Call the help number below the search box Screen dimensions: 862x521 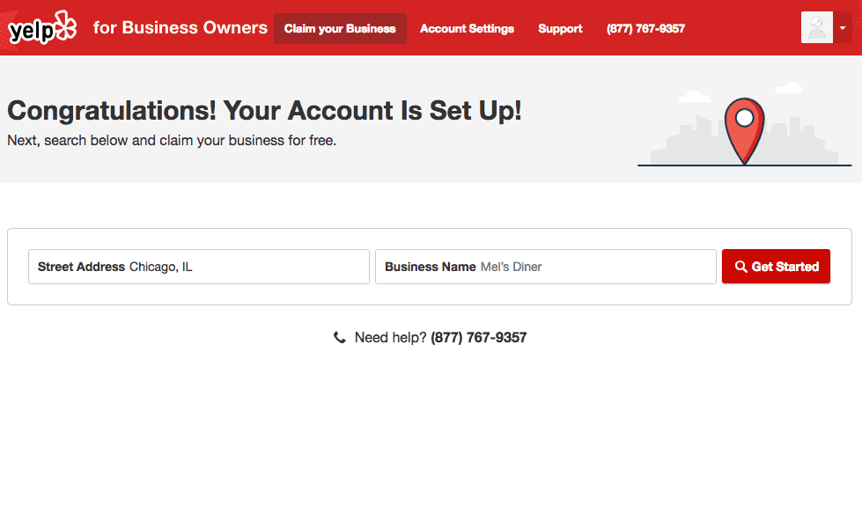478,337
